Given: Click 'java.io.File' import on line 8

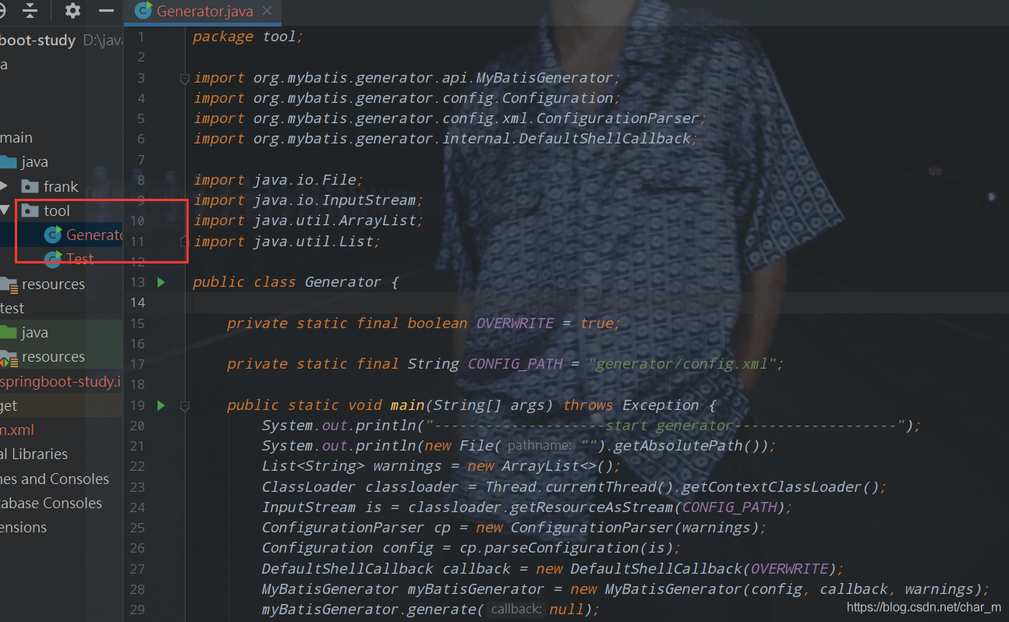Looking at the screenshot, I should coord(304,180).
